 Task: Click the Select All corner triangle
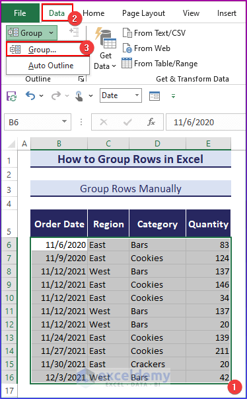[x=11, y=144]
